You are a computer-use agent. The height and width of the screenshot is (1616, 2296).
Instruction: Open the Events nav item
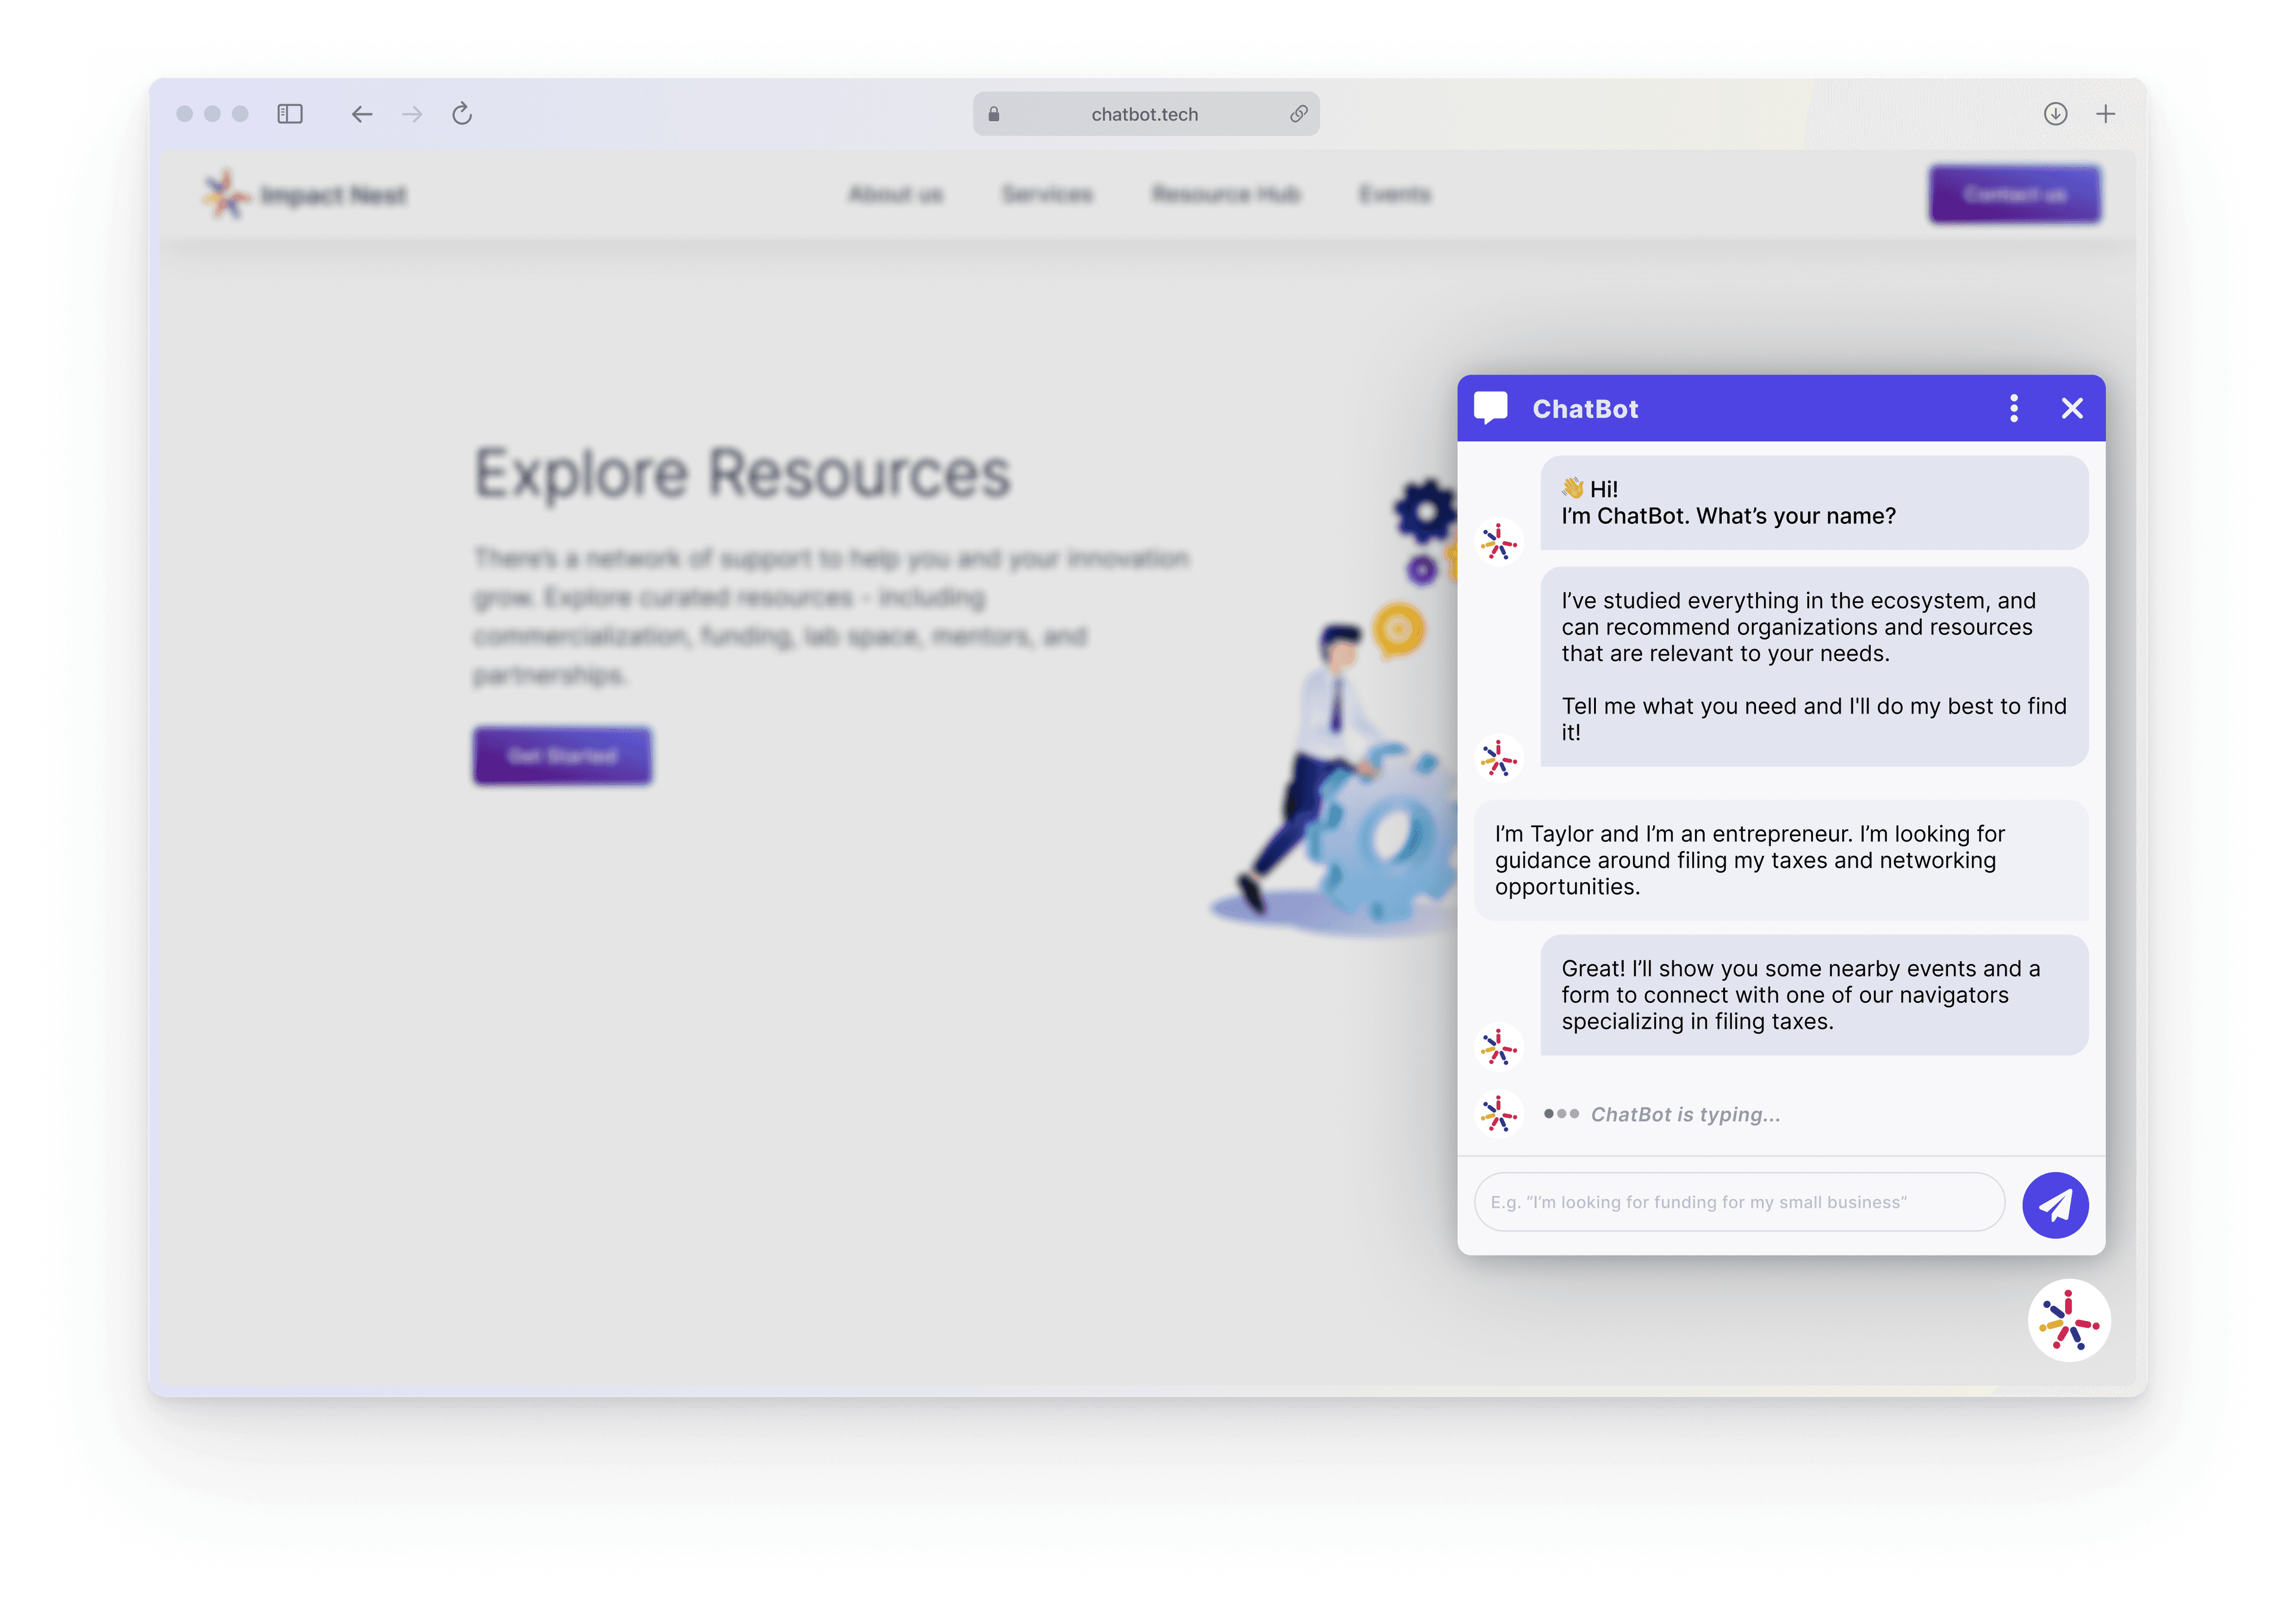coord(1395,194)
